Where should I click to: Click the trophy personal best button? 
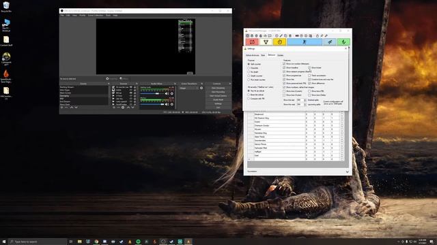(266, 42)
